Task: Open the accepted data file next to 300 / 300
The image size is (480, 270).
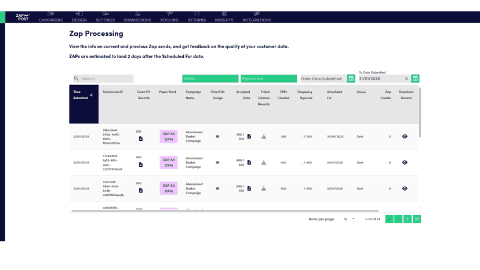Action: pos(249,137)
